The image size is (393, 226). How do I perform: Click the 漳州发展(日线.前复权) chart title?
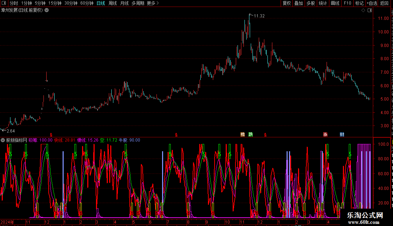[x=22, y=10]
